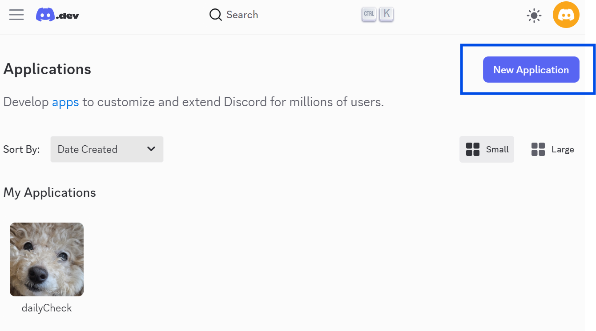The height and width of the screenshot is (331, 596).
Task: Open the hamburger navigation menu
Action: pyautogui.click(x=16, y=15)
